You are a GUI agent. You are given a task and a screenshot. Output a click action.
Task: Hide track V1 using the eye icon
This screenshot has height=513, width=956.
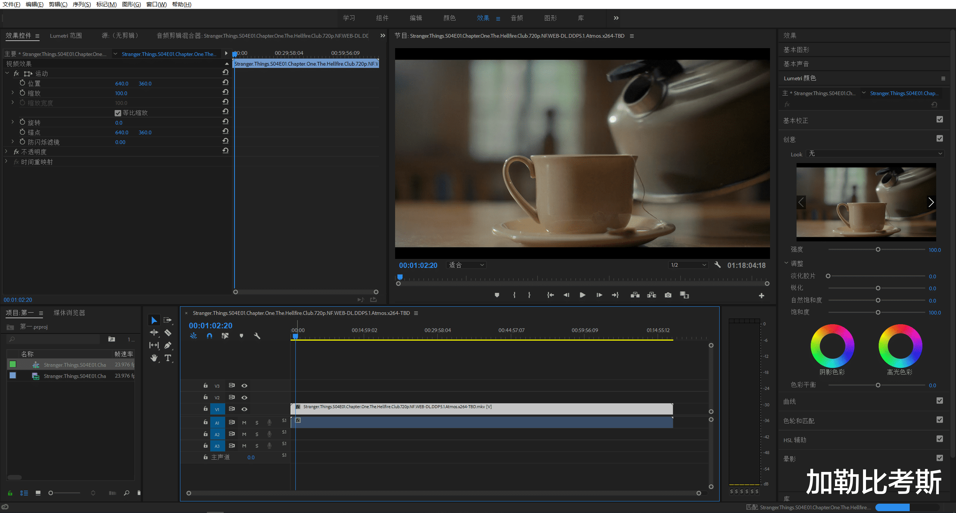[x=244, y=409]
